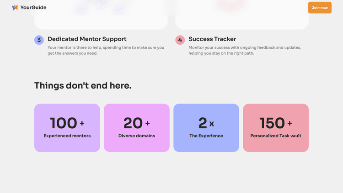Click the YourGuide brand name text

(33, 7)
